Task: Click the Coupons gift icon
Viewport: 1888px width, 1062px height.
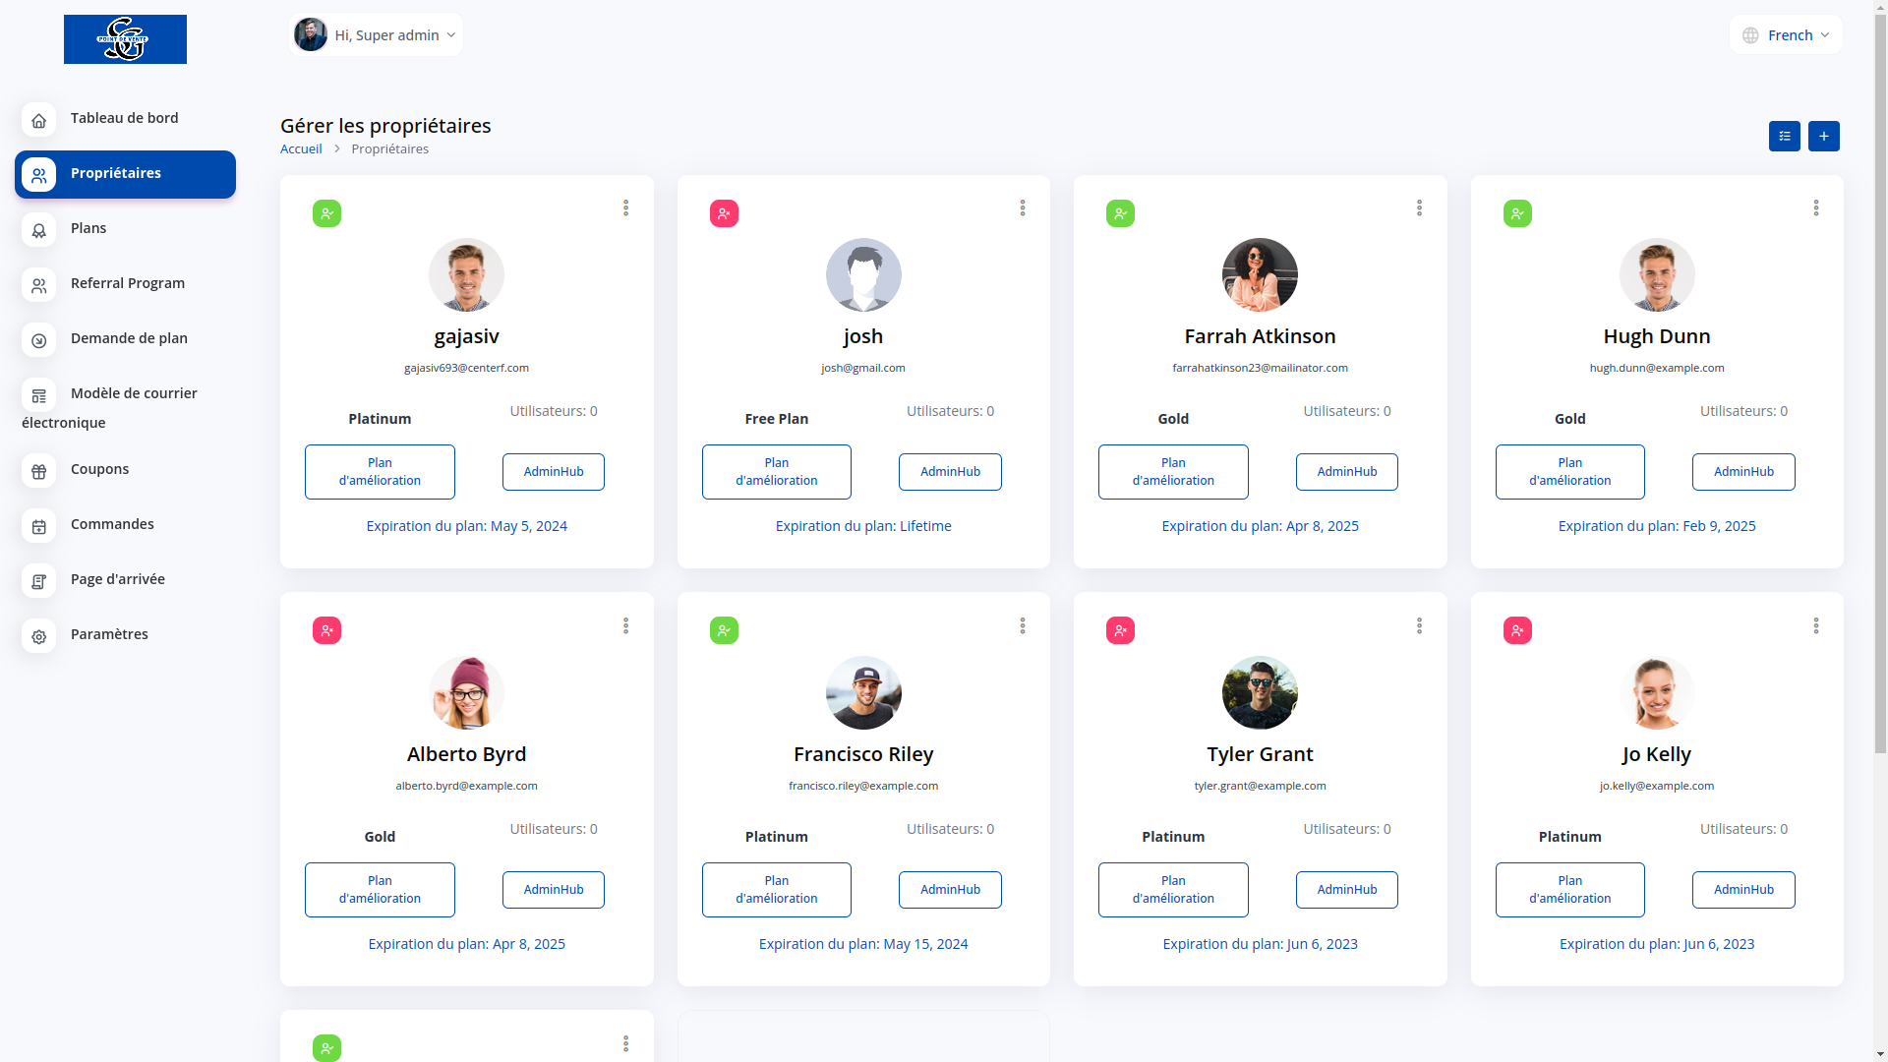Action: tap(39, 471)
